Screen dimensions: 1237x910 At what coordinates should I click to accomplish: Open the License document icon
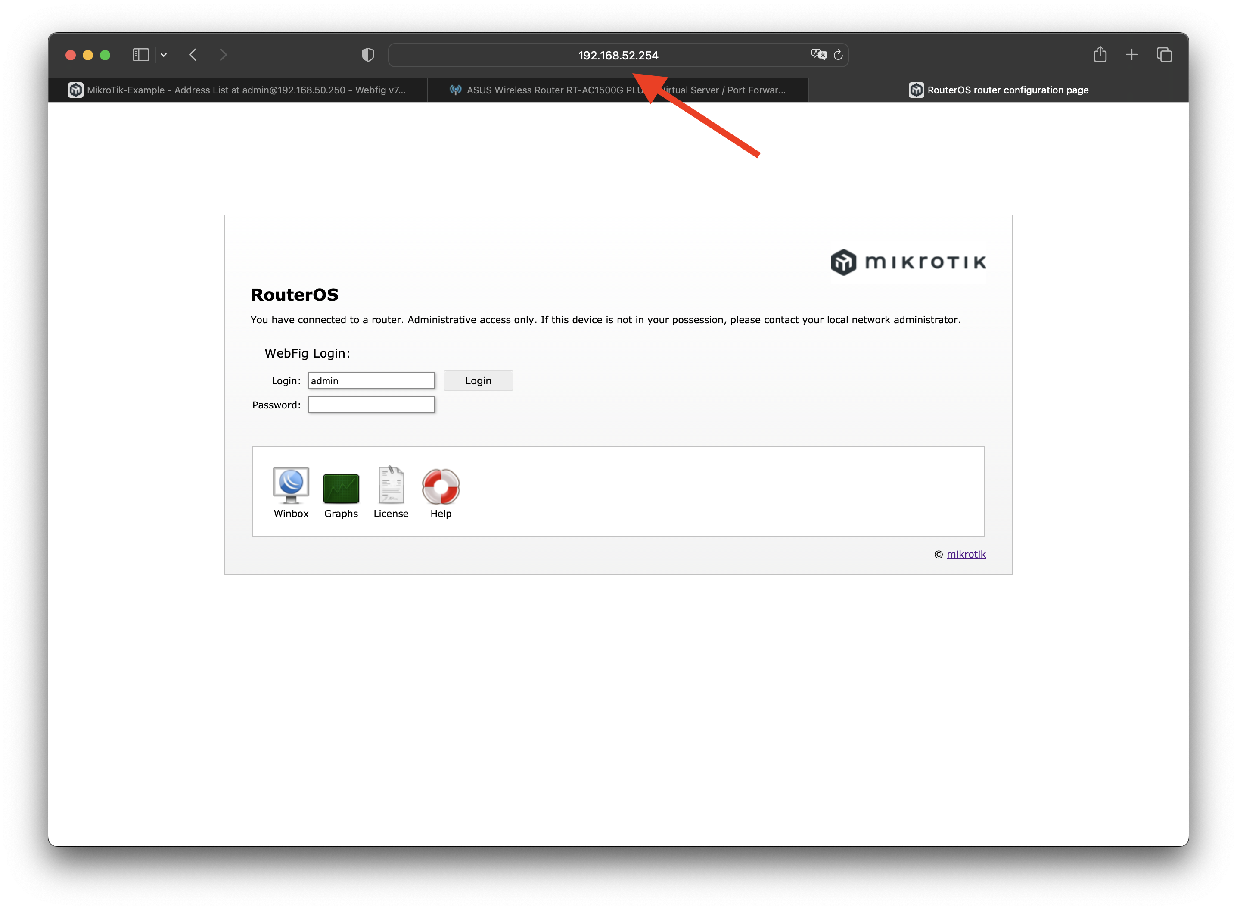pos(391,486)
